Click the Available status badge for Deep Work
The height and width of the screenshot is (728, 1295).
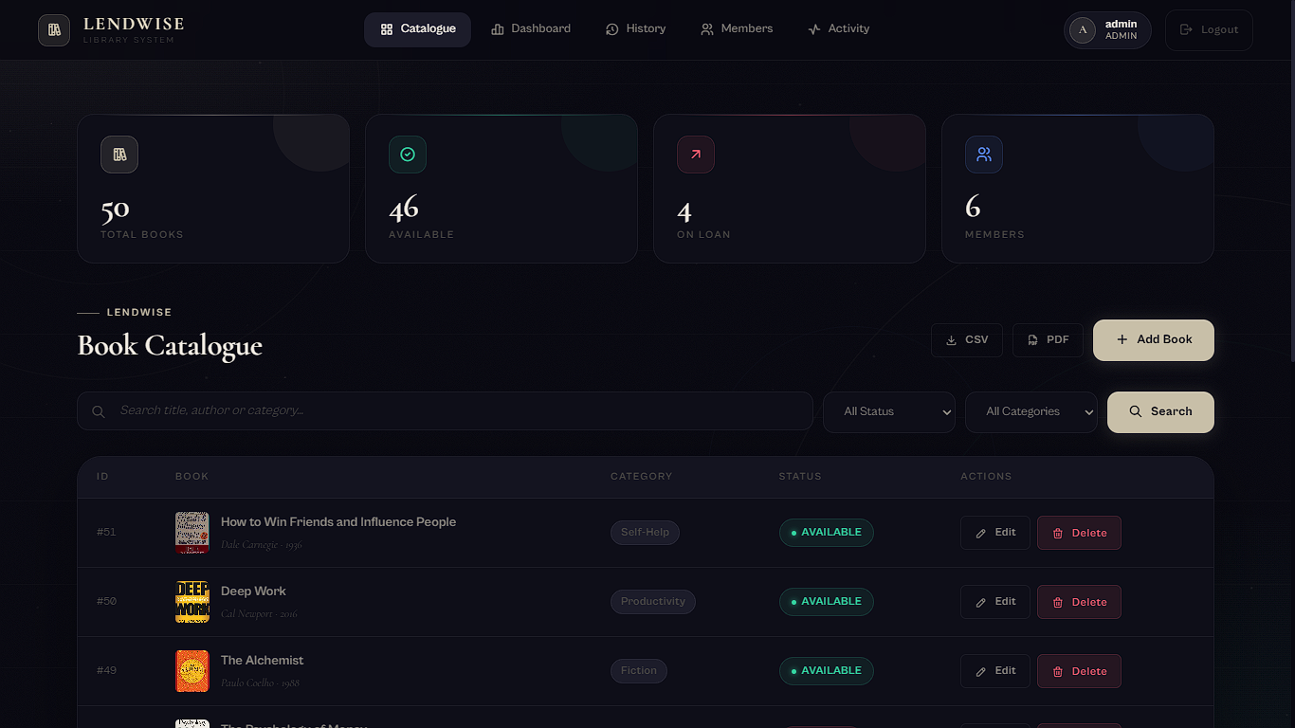827,602
